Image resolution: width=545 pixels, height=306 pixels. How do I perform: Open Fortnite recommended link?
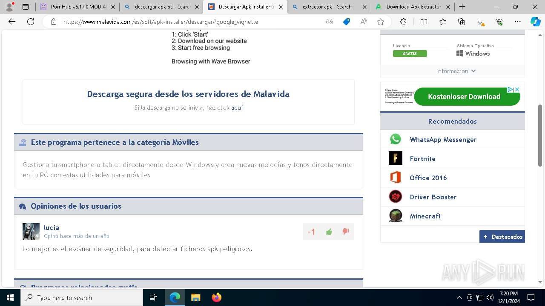point(422,159)
